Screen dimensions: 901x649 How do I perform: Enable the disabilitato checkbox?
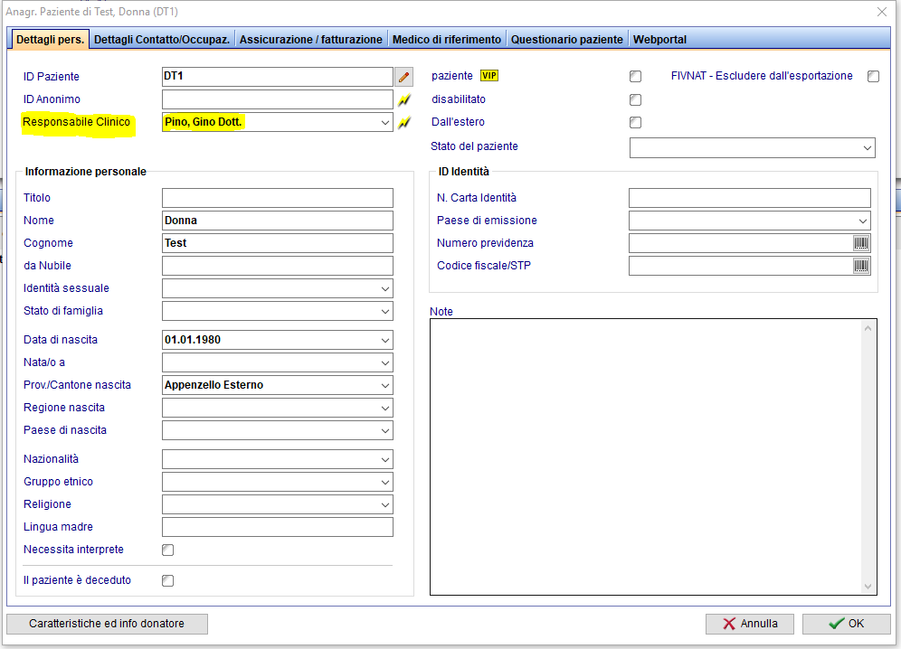coord(635,100)
